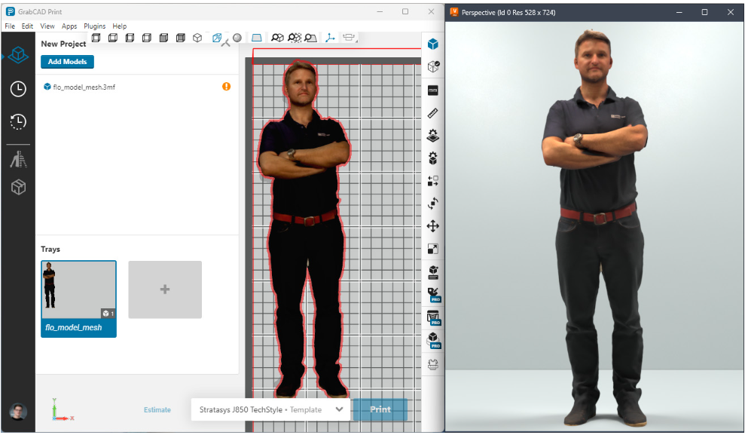Open the View menu
Image resolution: width=745 pixels, height=435 pixels.
tap(47, 26)
